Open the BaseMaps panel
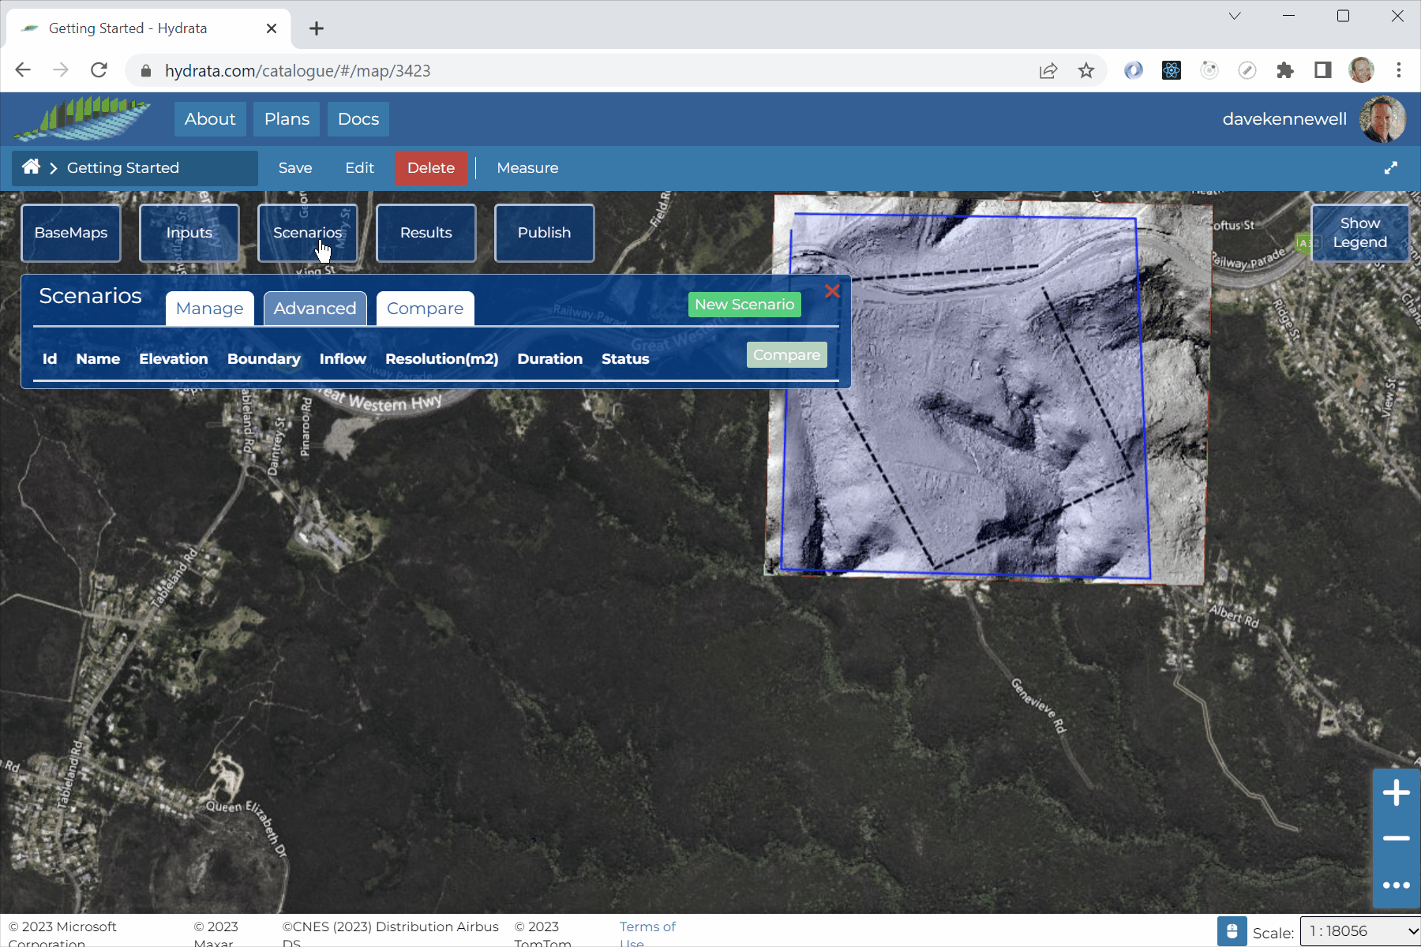 tap(71, 233)
